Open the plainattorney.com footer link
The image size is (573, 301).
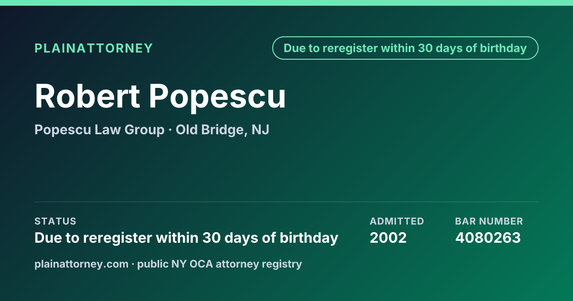pos(81,264)
